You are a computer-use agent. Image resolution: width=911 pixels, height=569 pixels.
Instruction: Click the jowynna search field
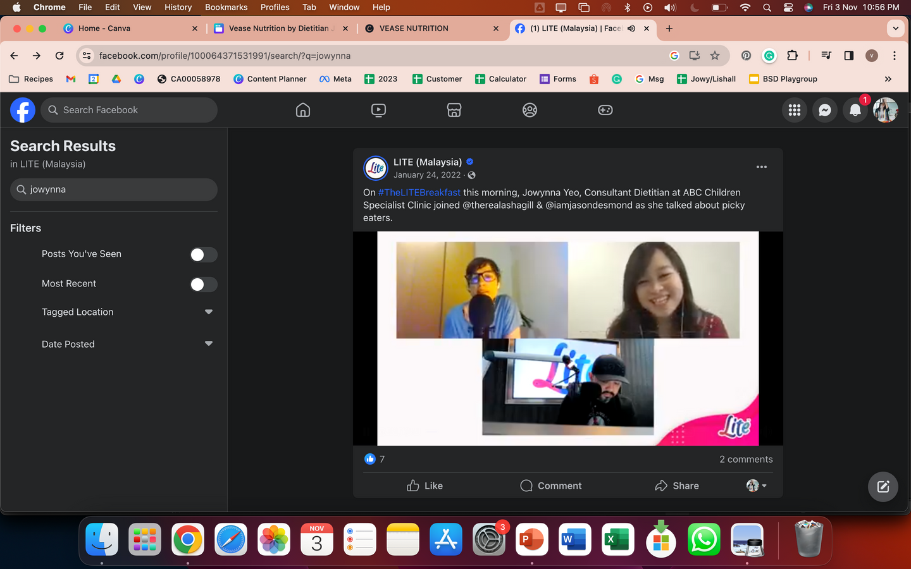tap(114, 190)
